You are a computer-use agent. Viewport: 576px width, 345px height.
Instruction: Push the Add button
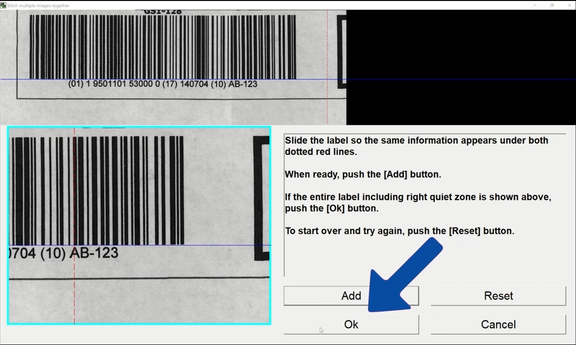pyautogui.click(x=351, y=296)
